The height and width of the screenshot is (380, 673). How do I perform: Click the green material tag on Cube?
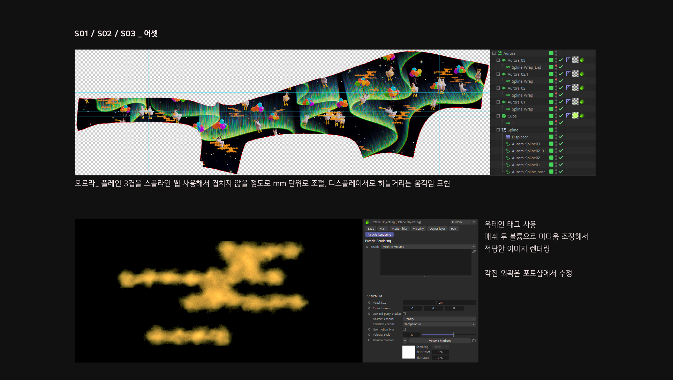pos(575,116)
